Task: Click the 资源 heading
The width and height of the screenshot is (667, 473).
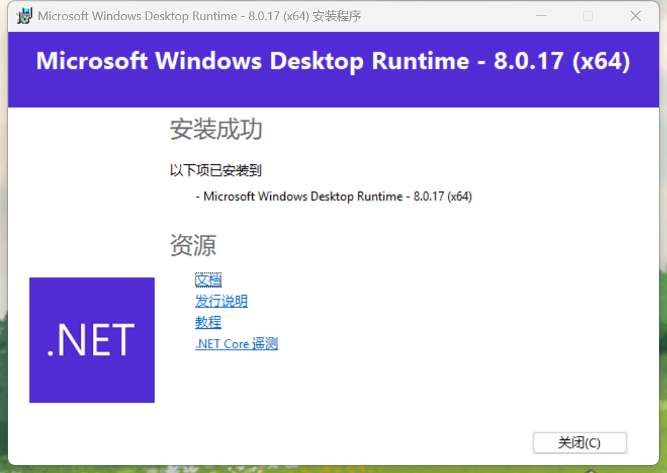Action: pos(193,245)
